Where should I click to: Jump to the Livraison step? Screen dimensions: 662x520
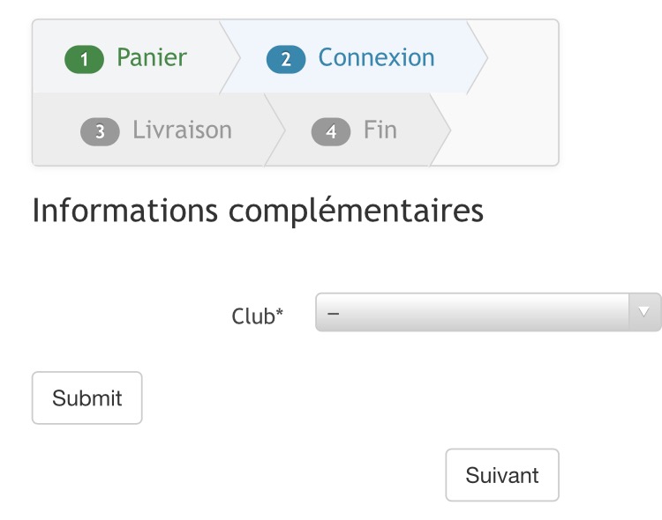tap(182, 130)
